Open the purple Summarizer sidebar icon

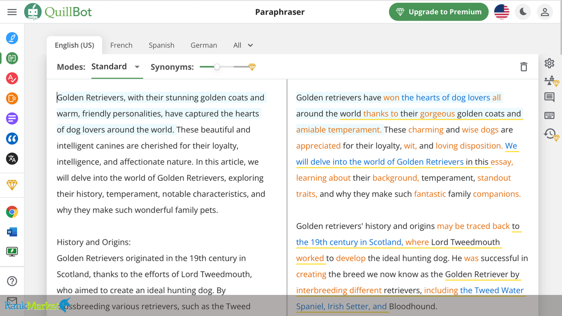coord(12,118)
